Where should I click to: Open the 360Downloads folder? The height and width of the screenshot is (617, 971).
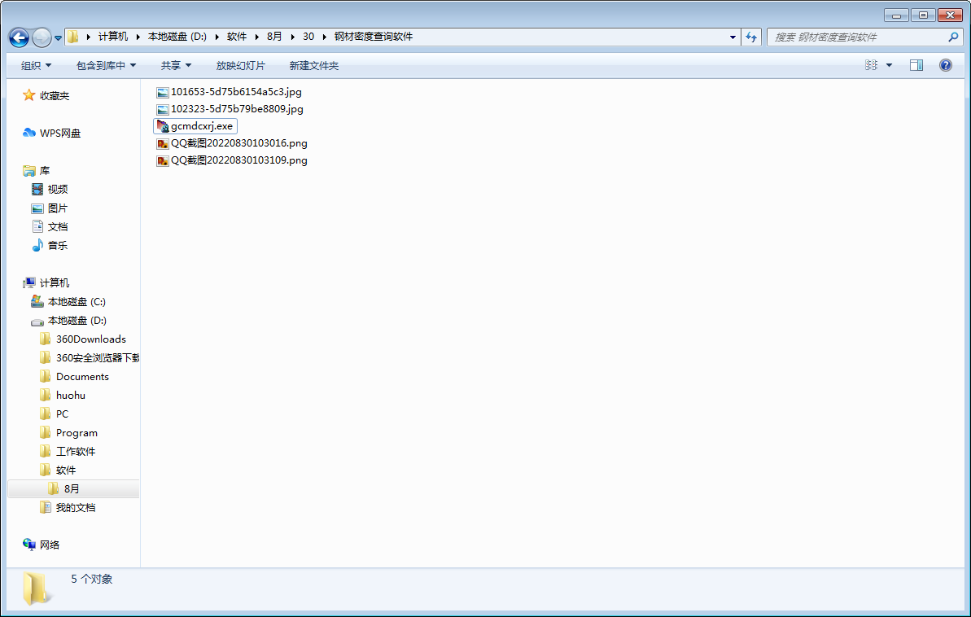(91, 339)
